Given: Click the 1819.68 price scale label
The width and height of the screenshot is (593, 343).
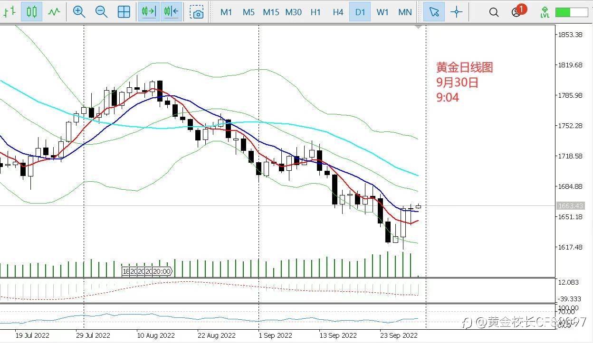Looking at the screenshot, I should click(571, 65).
